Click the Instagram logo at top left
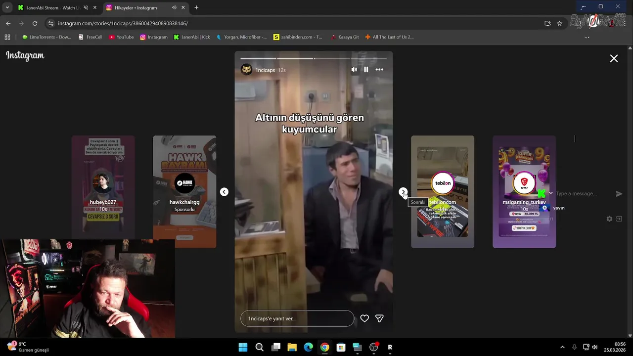 (x=25, y=56)
